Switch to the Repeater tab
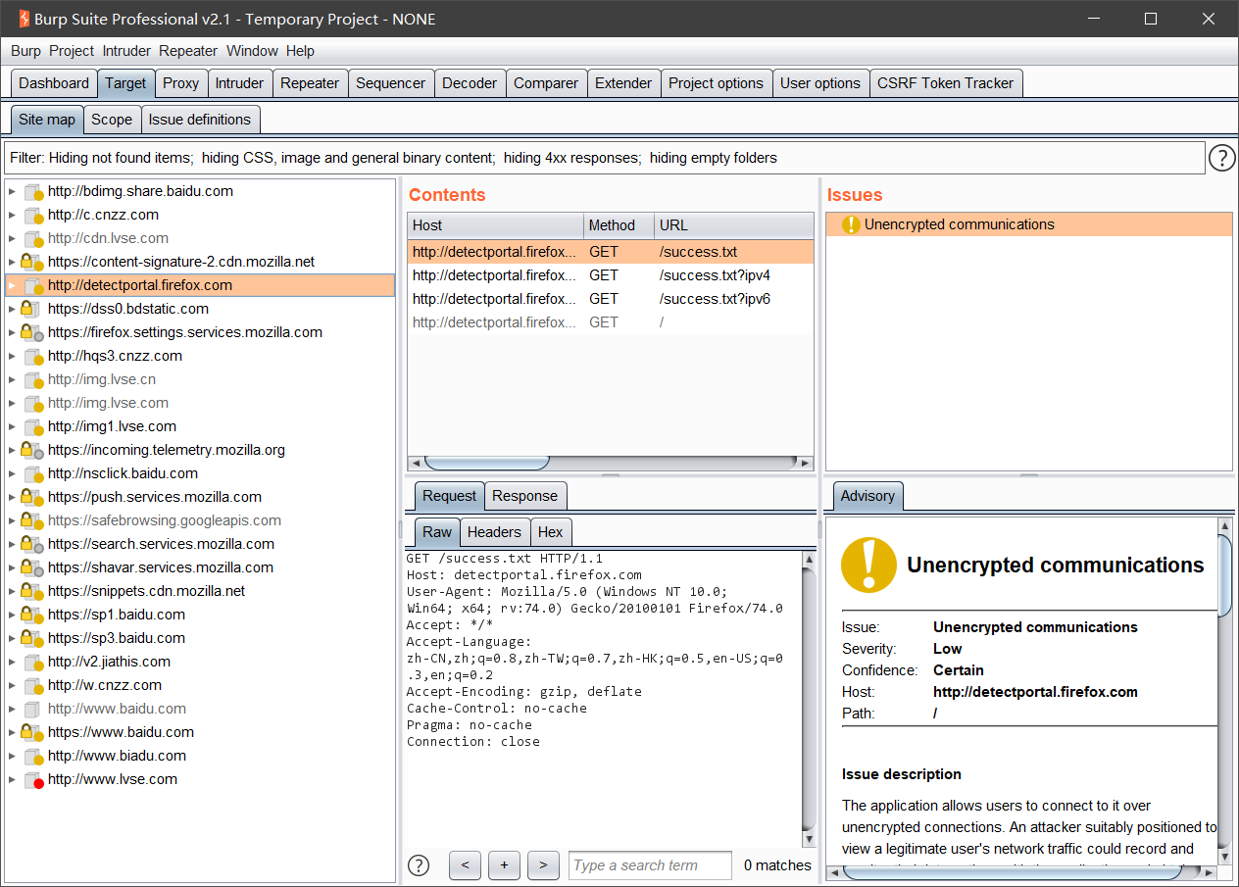Screen dimensions: 1239x887 310,83
